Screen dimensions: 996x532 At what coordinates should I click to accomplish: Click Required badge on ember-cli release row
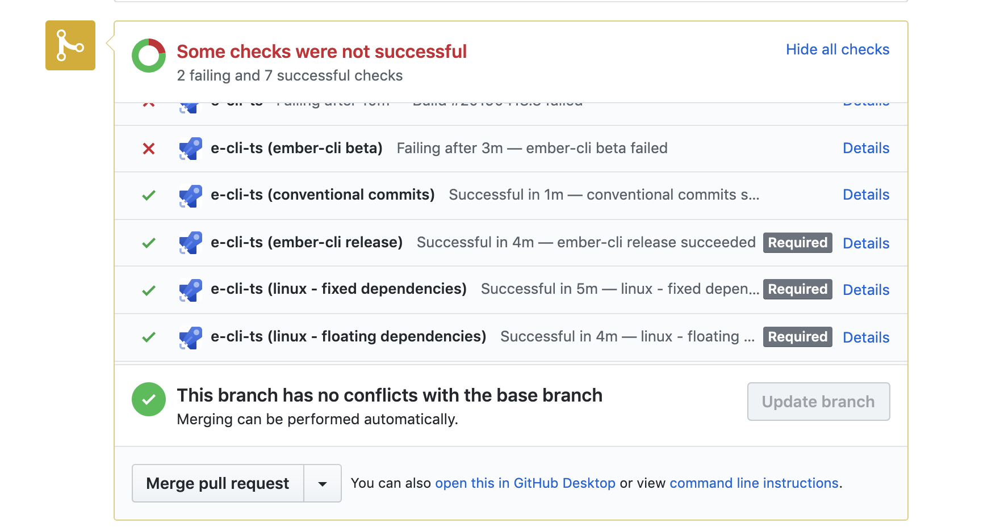pyautogui.click(x=797, y=243)
